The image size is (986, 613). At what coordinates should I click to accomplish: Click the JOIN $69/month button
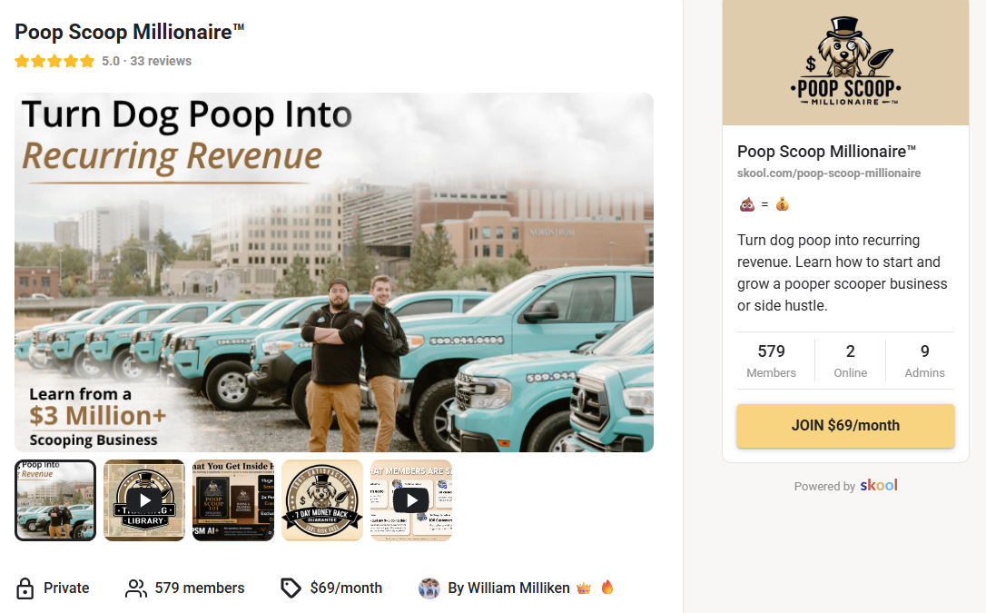[845, 426]
